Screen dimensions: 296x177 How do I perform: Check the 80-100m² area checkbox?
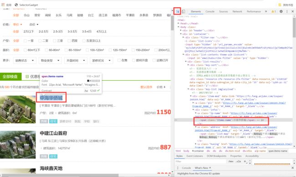[66, 50]
